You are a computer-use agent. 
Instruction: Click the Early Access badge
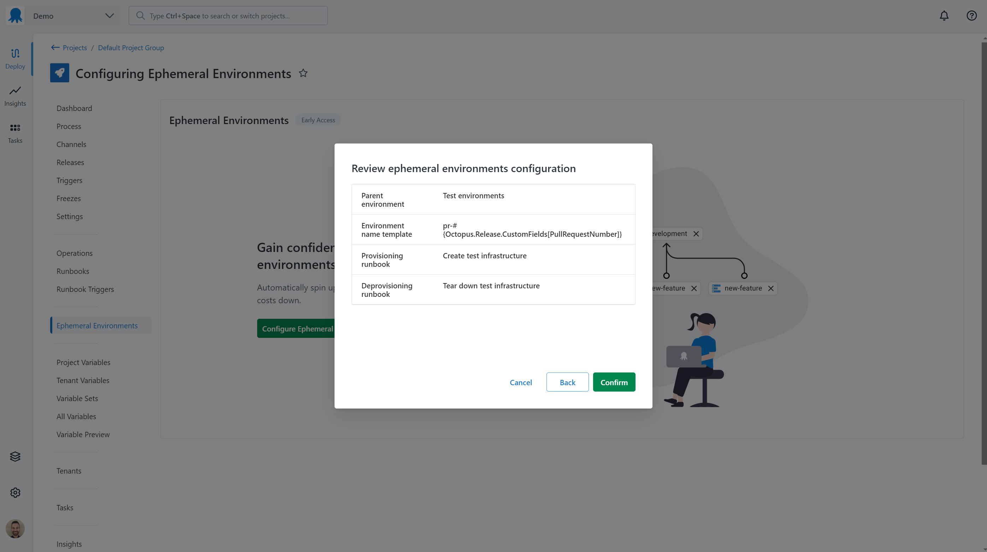(x=318, y=120)
